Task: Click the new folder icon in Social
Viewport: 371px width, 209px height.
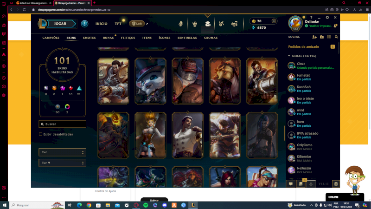Action: [322, 37]
